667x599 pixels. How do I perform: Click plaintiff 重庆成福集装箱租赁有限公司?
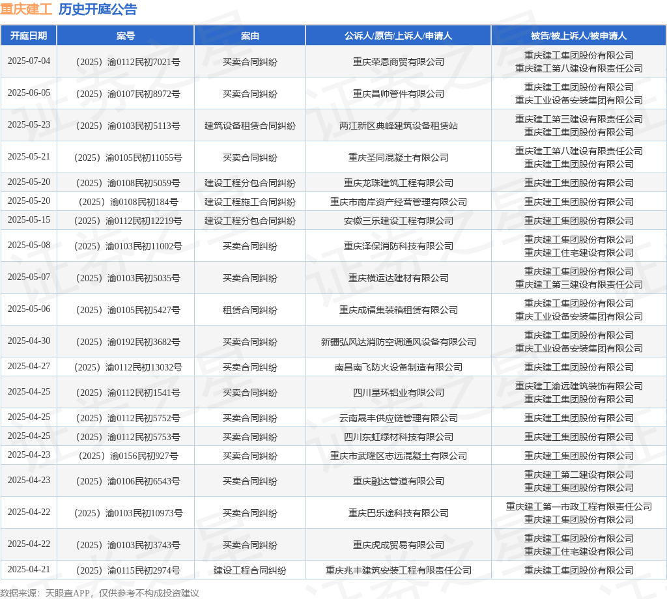point(398,311)
